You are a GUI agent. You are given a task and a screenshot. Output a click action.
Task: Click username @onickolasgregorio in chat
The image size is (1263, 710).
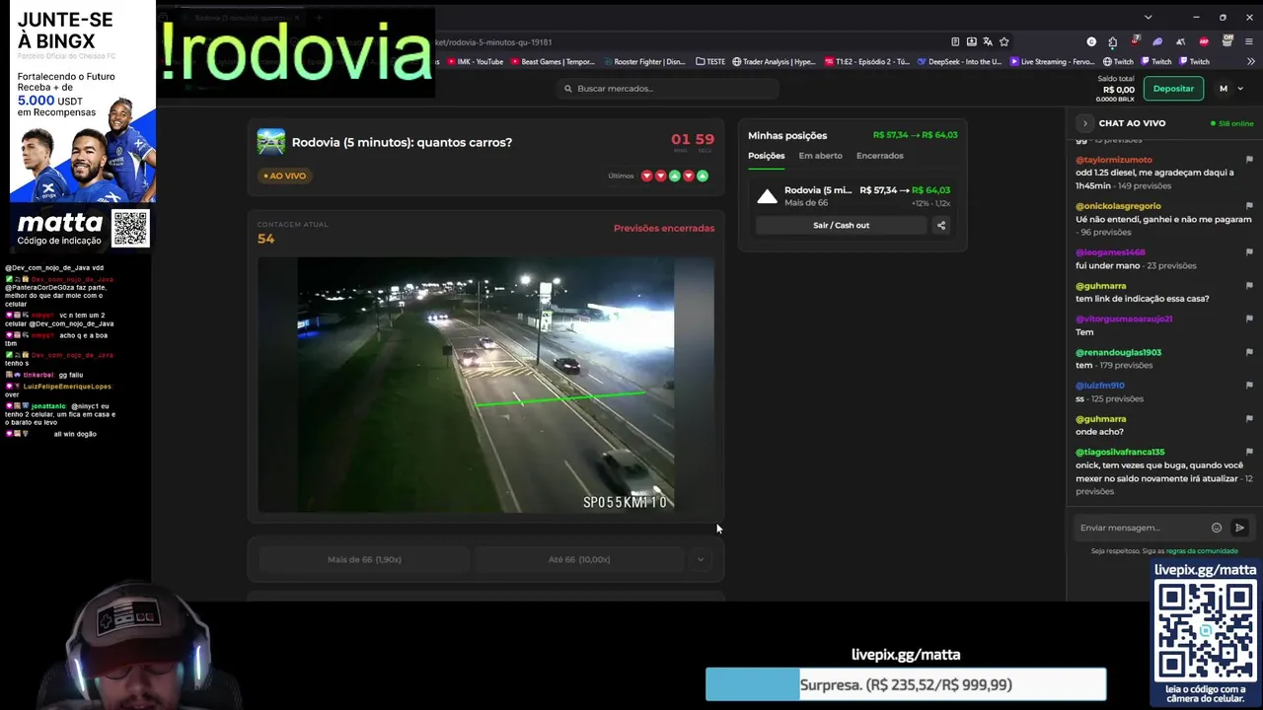1118,206
